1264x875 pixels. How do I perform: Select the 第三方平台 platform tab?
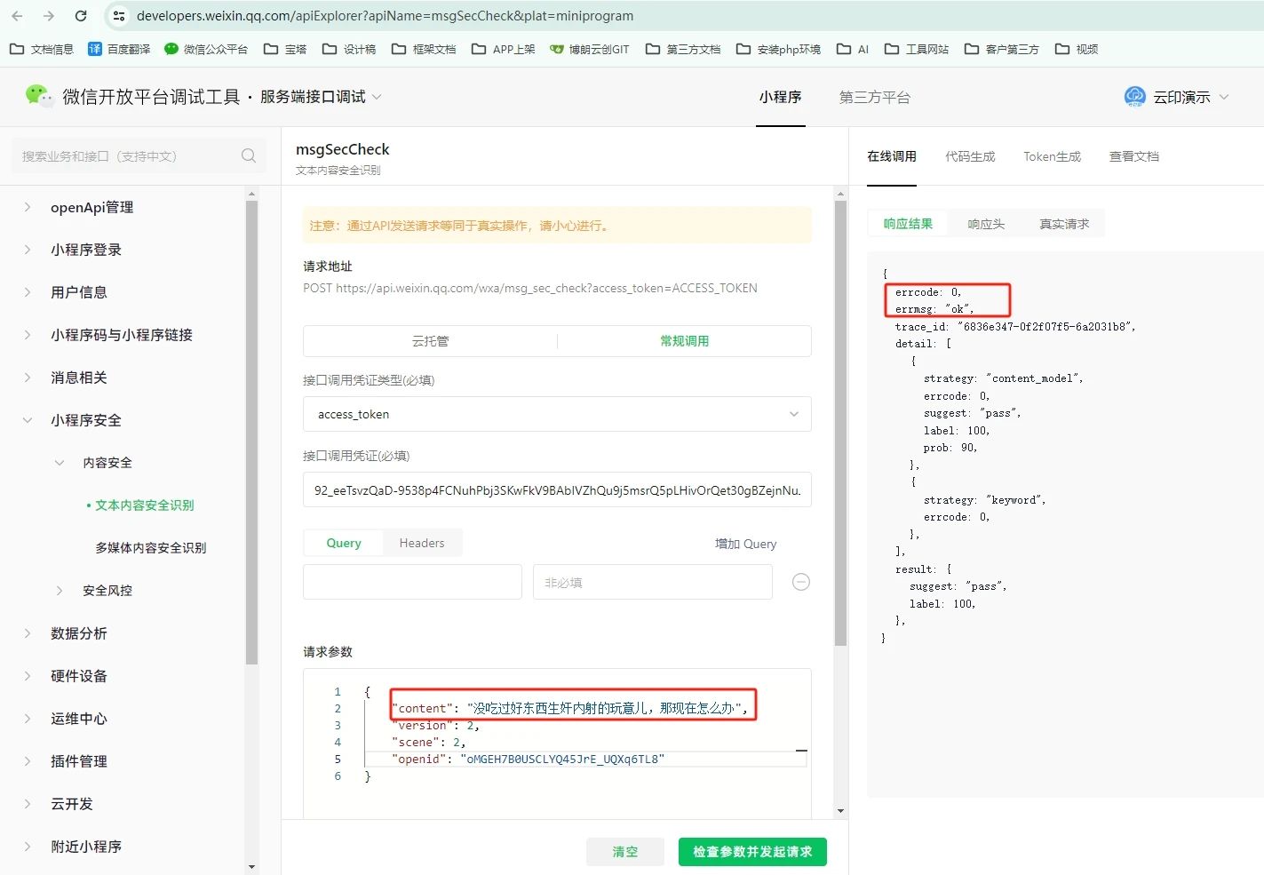875,97
